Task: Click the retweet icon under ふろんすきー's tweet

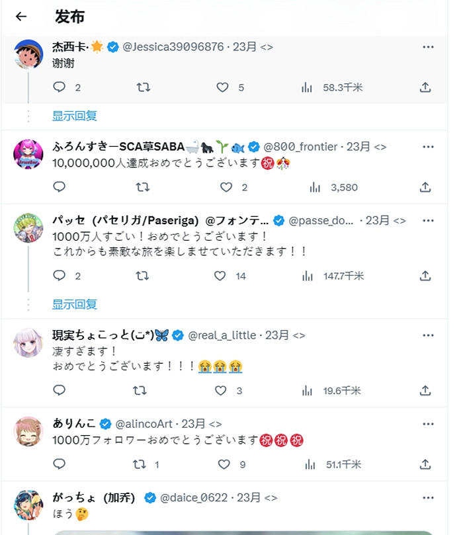Action: coord(143,187)
